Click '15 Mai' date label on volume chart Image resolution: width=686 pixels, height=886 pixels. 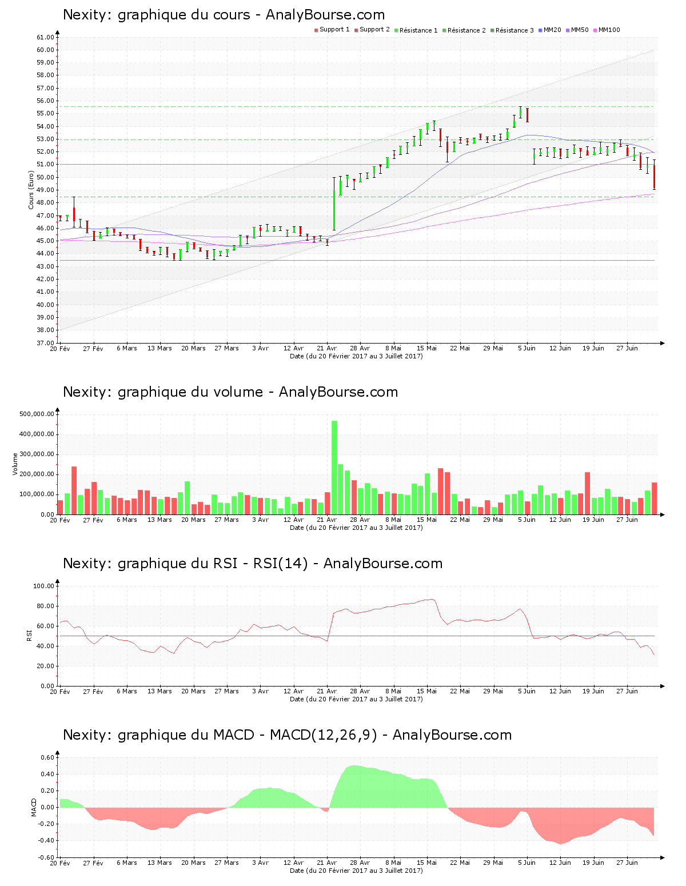pyautogui.click(x=426, y=520)
